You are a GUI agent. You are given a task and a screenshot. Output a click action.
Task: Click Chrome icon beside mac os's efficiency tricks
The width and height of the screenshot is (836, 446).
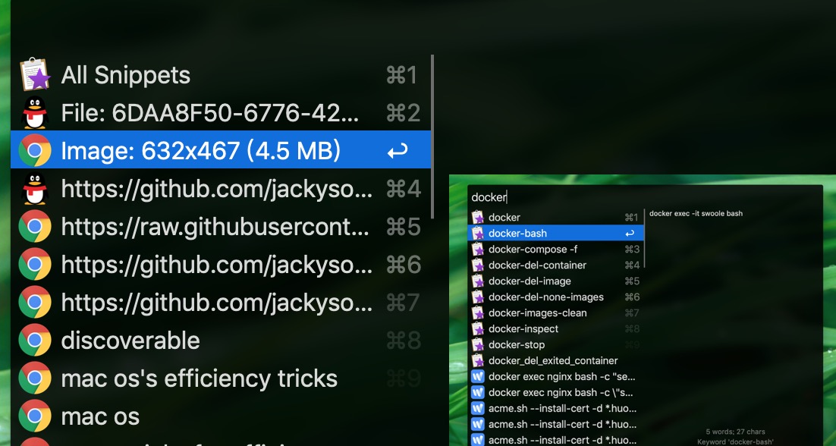pyautogui.click(x=35, y=378)
